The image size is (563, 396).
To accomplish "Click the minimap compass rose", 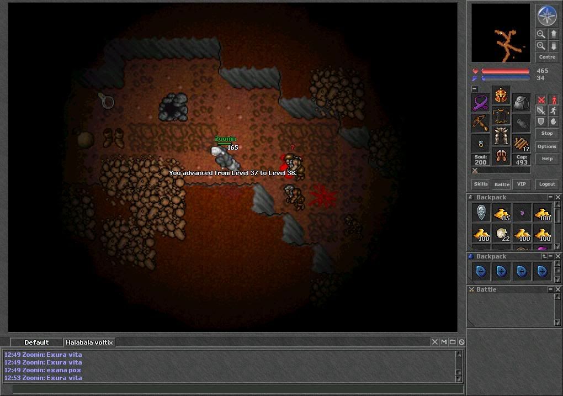I will pos(547,15).
